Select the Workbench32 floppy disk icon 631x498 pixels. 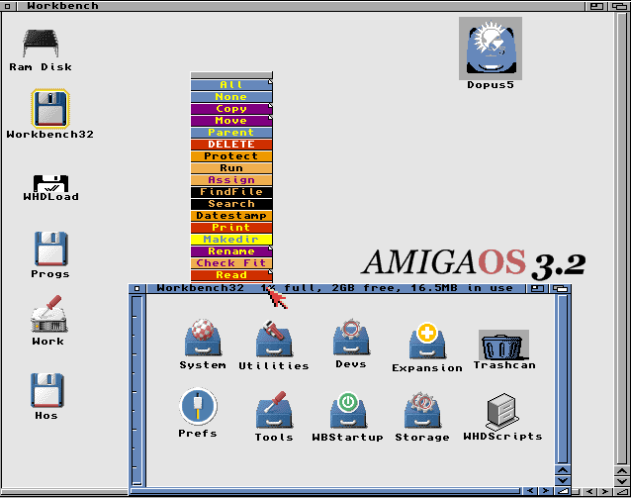click(50, 108)
